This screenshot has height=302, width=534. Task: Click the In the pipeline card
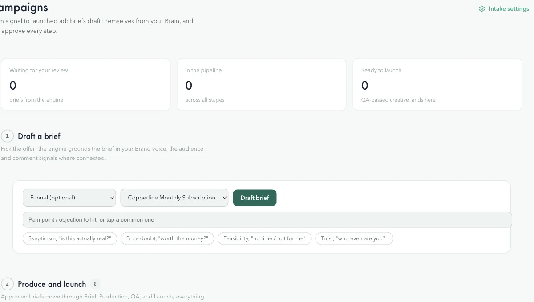click(x=262, y=84)
